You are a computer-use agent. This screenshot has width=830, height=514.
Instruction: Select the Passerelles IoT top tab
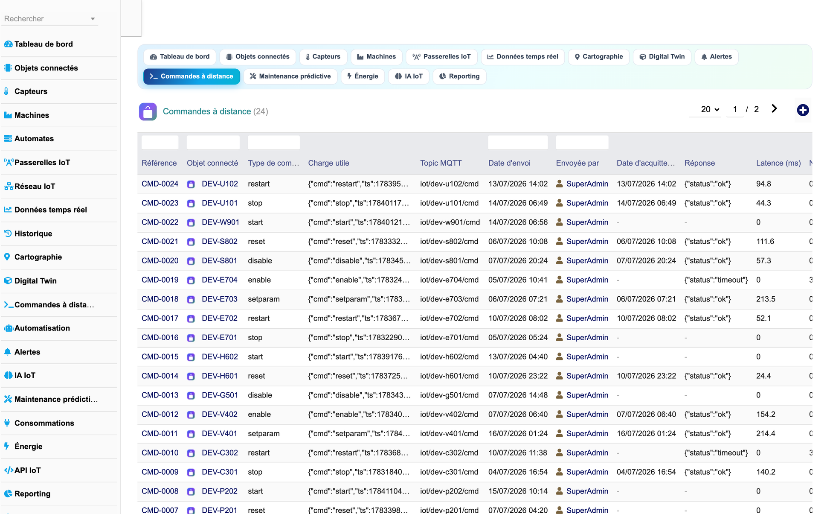(441, 57)
